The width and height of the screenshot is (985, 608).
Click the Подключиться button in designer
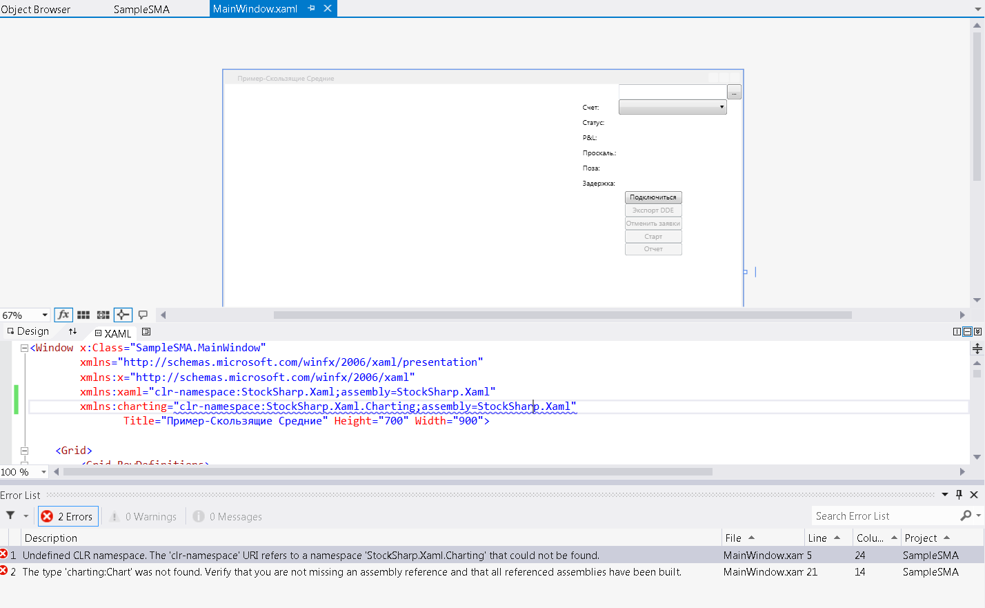[653, 197]
